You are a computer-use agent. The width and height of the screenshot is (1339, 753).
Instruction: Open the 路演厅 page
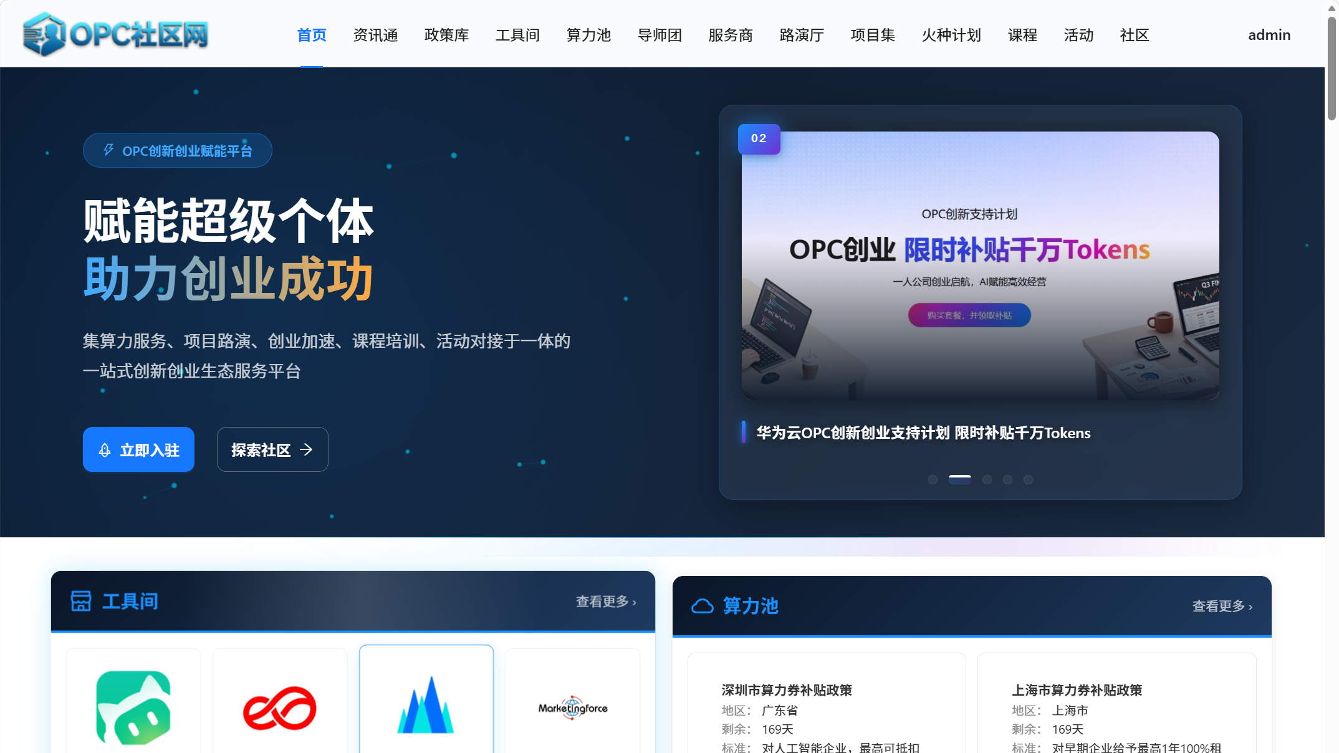pos(802,35)
